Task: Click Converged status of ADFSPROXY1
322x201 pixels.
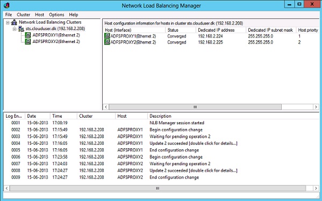Action: pos(177,37)
